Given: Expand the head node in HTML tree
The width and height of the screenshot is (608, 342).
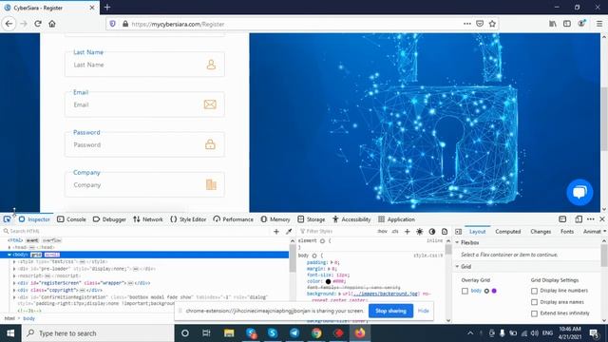Looking at the screenshot, I should [x=9, y=247].
